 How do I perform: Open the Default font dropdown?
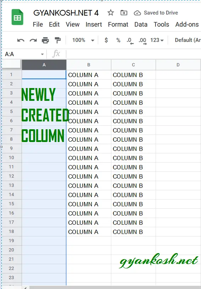tap(188, 40)
